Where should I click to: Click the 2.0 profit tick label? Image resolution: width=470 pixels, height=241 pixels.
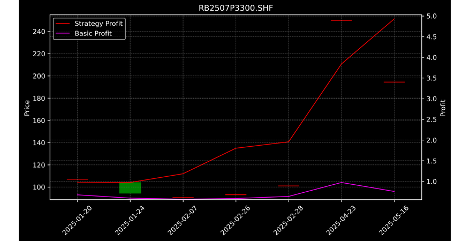pos(431,140)
